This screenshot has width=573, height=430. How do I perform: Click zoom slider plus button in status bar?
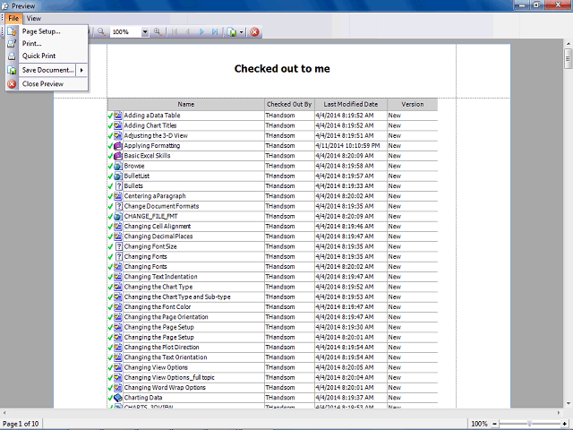(565, 424)
